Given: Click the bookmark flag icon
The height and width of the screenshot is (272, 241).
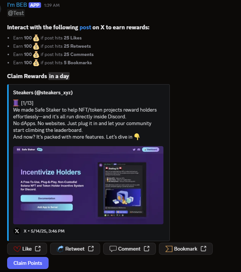Looking at the screenshot, I should (169, 249).
